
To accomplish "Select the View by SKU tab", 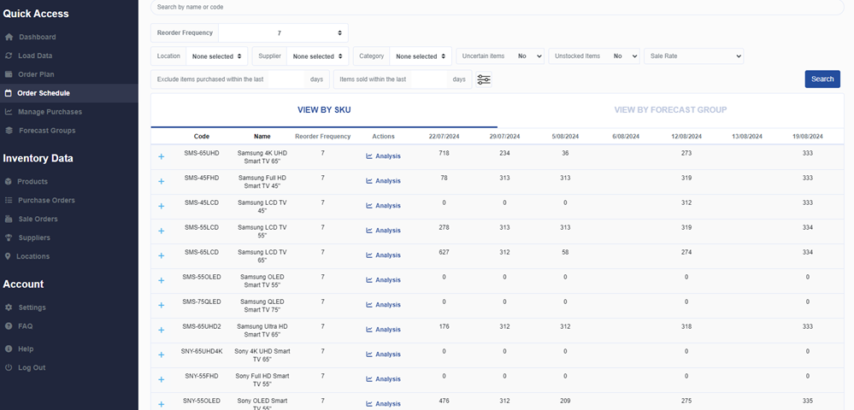I will click(324, 110).
